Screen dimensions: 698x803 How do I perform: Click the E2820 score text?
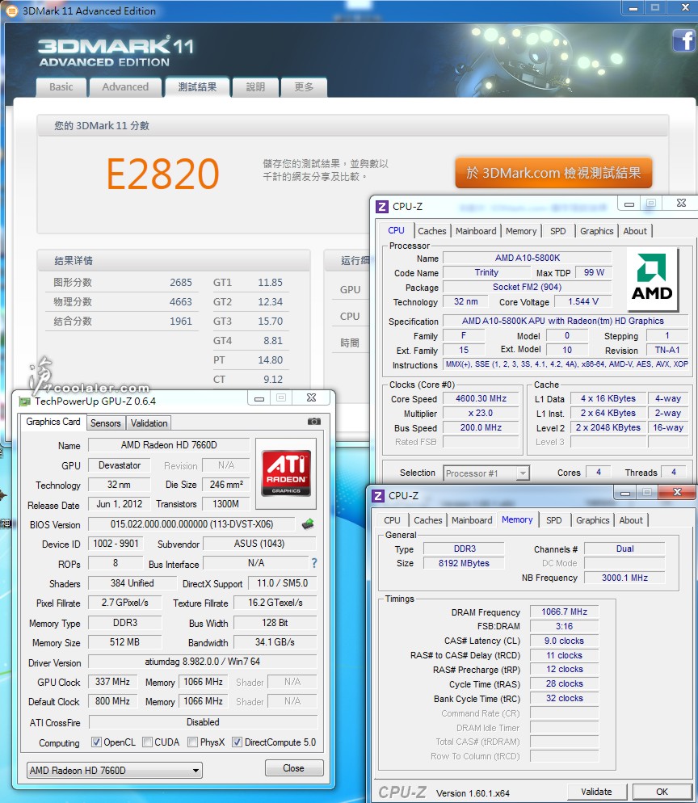coord(163,173)
